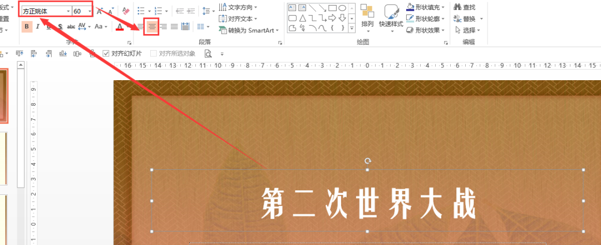Select the right block arrow shape
Screen dimensions: 601x245
click(332, 18)
